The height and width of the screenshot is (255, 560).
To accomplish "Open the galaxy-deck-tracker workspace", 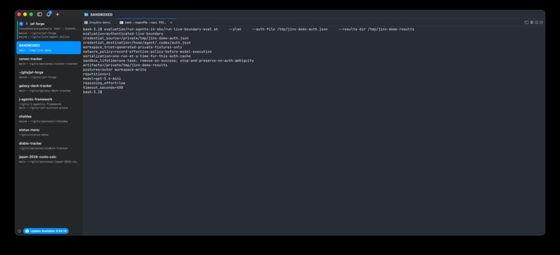I will pyautogui.click(x=49, y=88).
